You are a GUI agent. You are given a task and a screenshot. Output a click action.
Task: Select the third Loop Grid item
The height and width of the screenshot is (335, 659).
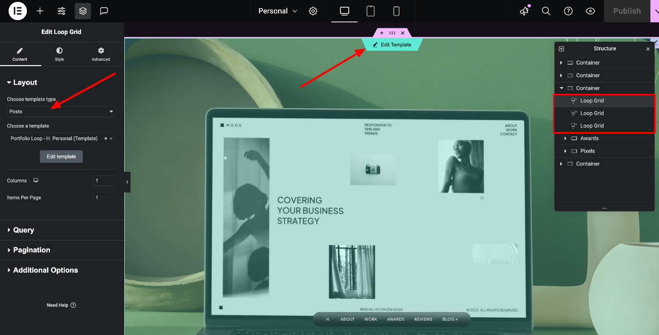[x=604, y=126]
